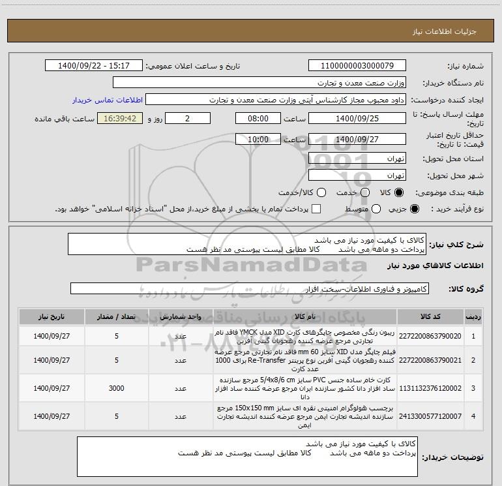The height and width of the screenshot is (486, 502).
Task: Click the need date cell in row 4
Action: (52, 416)
